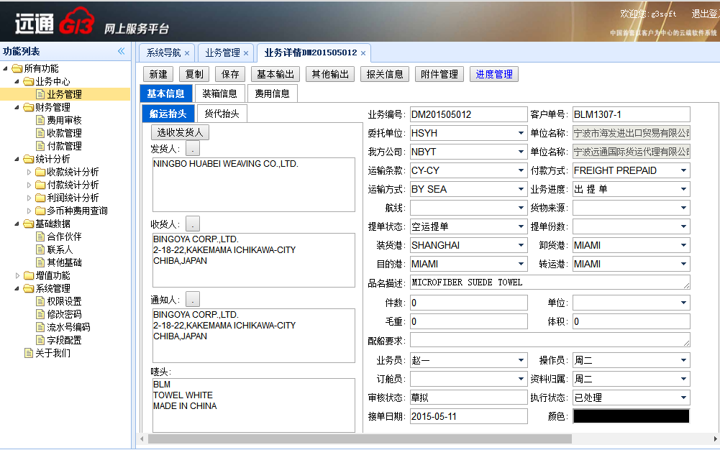The image size is (720, 450).
Task: Open the 装货港 dropdown
Action: coord(521,245)
